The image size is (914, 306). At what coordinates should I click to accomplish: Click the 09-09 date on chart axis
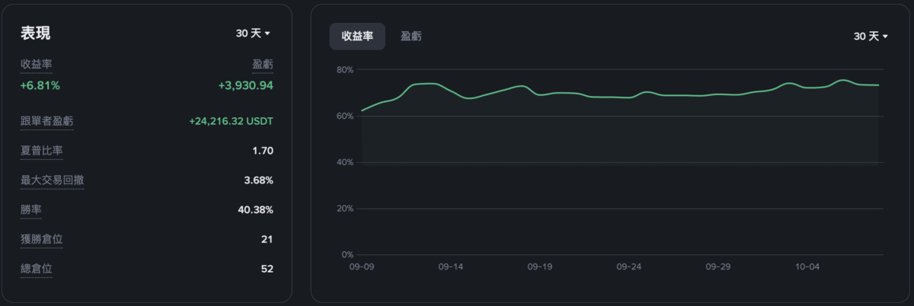361,267
